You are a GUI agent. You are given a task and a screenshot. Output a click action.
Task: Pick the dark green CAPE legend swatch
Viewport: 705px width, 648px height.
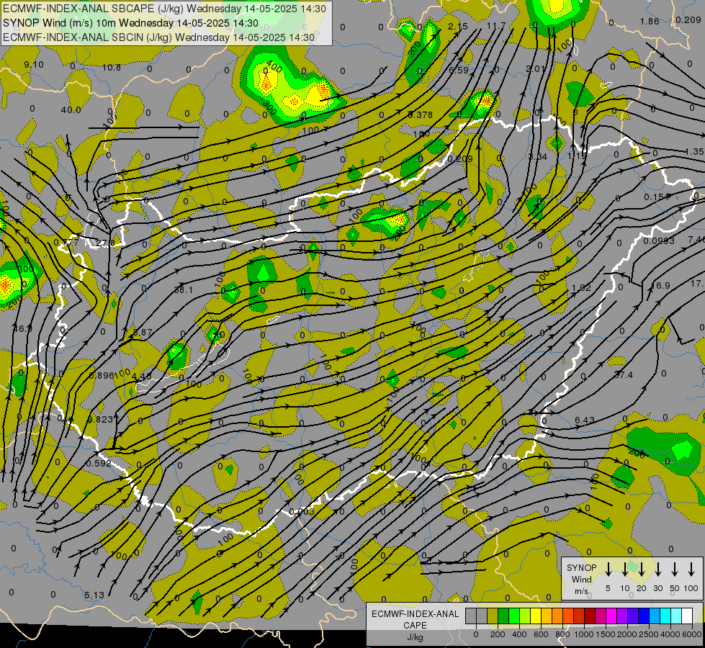tap(503, 616)
